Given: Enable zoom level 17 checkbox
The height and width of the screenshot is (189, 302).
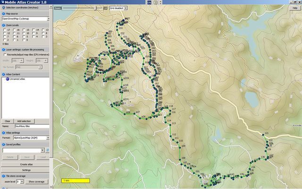Looking at the screenshot, I should [x=4, y=30].
